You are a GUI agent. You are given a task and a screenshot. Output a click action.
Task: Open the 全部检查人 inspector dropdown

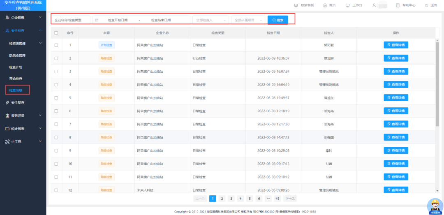[x=210, y=20]
